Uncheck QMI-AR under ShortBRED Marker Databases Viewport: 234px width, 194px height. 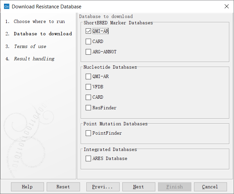(x=88, y=31)
